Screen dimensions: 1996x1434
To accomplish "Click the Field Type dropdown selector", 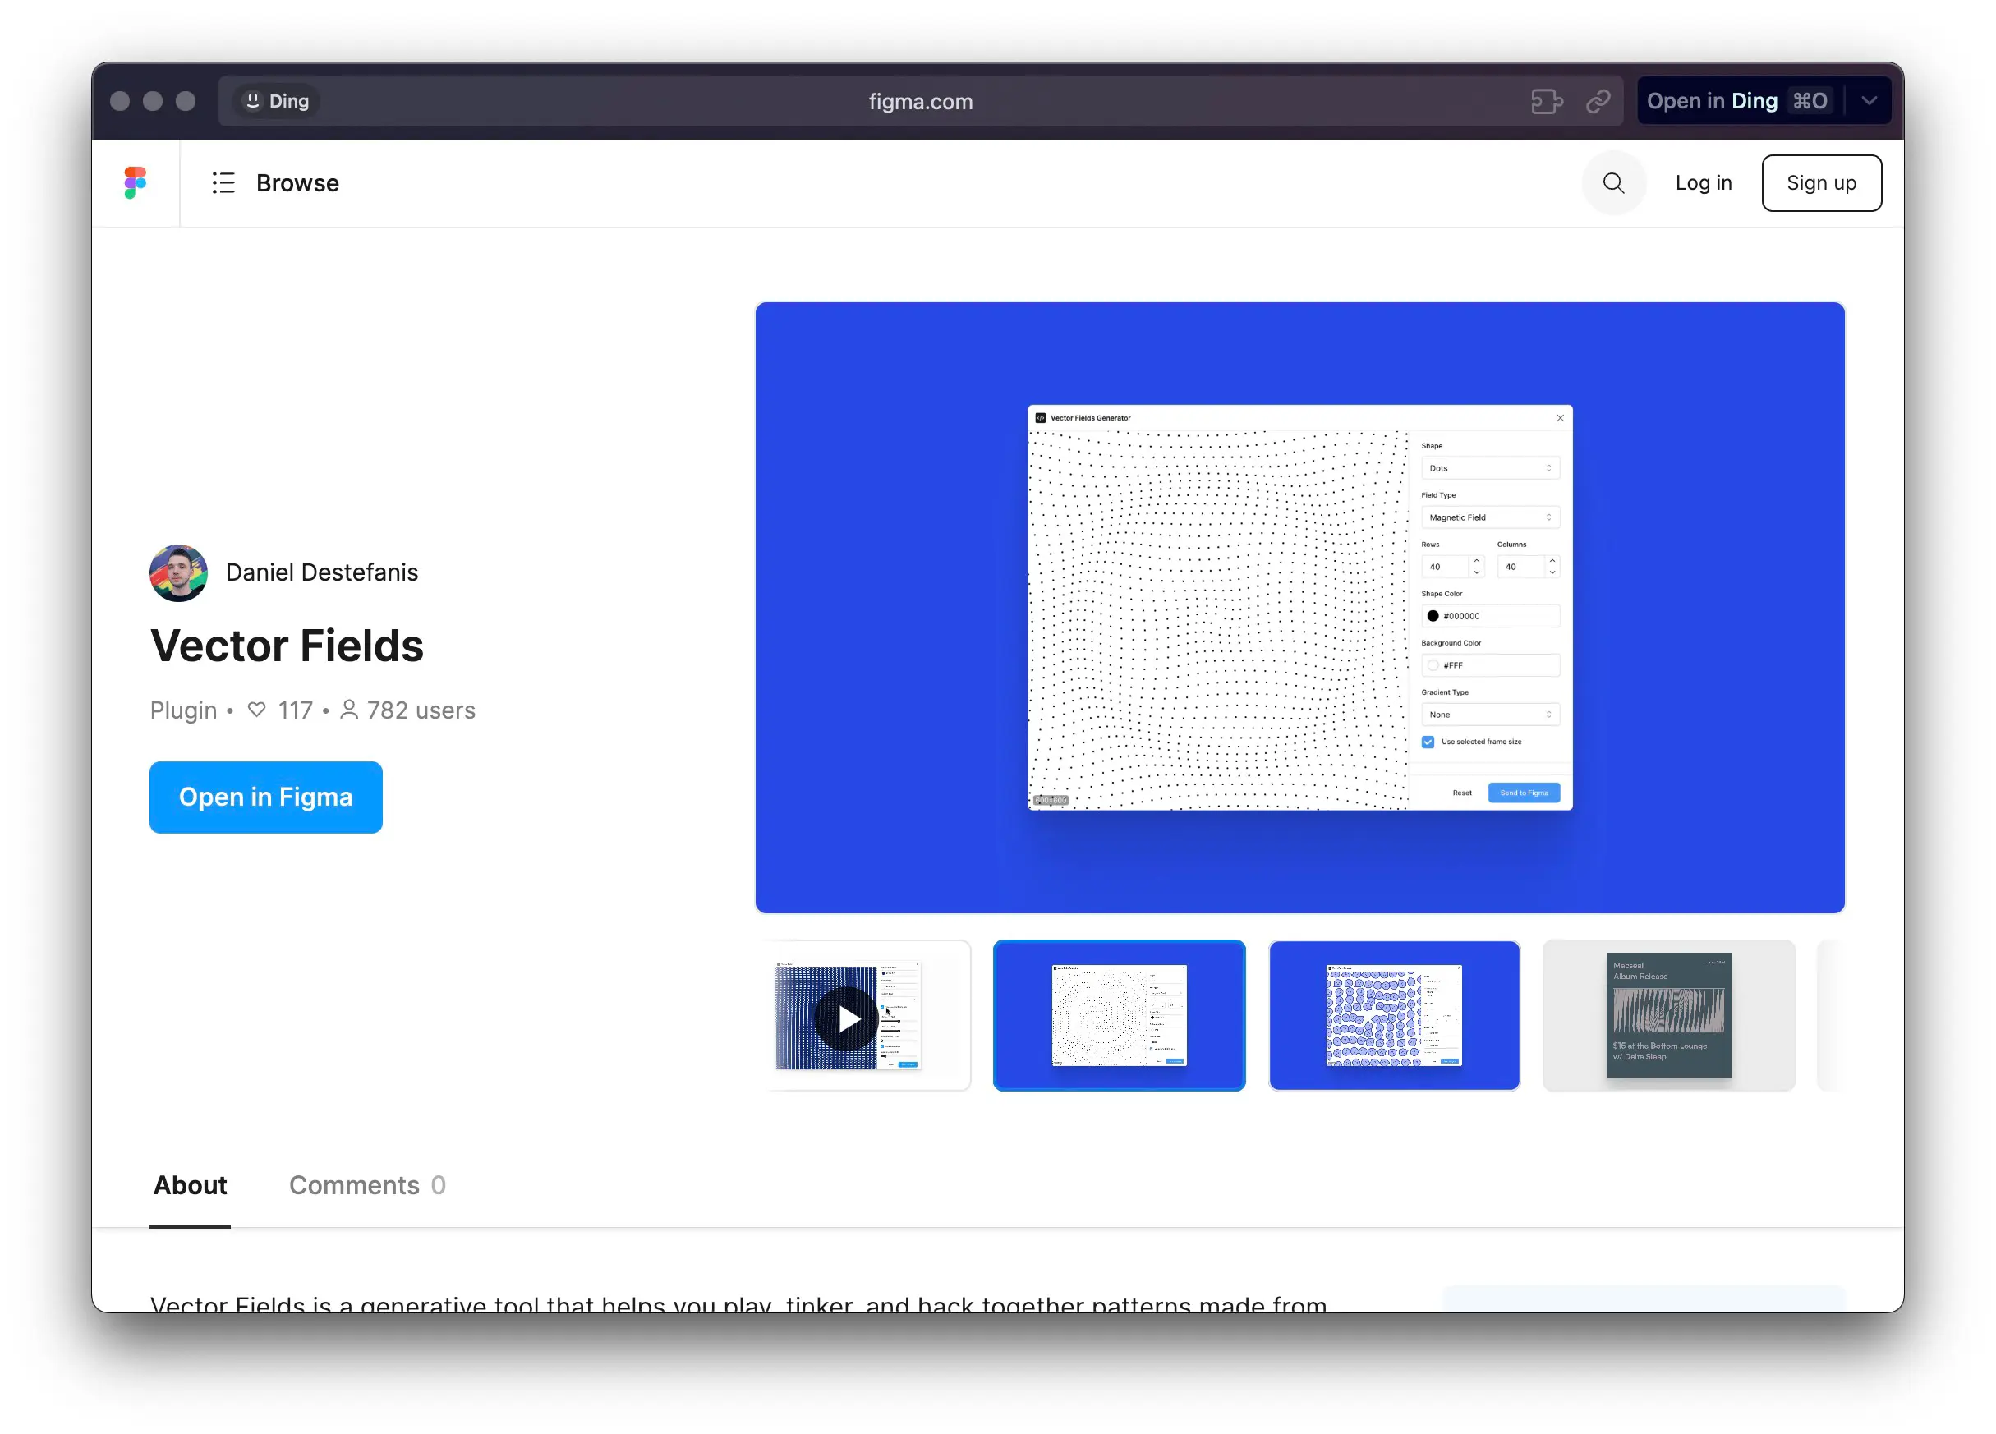I will pyautogui.click(x=1488, y=517).
